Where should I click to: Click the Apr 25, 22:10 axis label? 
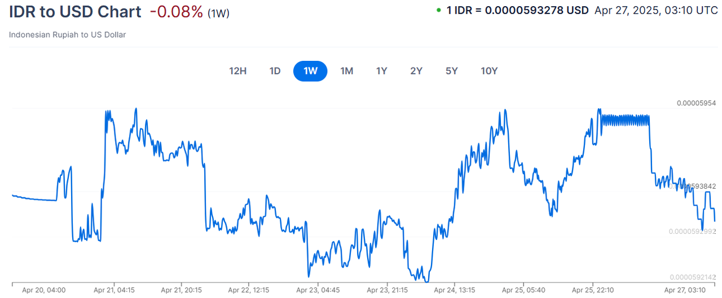593,290
